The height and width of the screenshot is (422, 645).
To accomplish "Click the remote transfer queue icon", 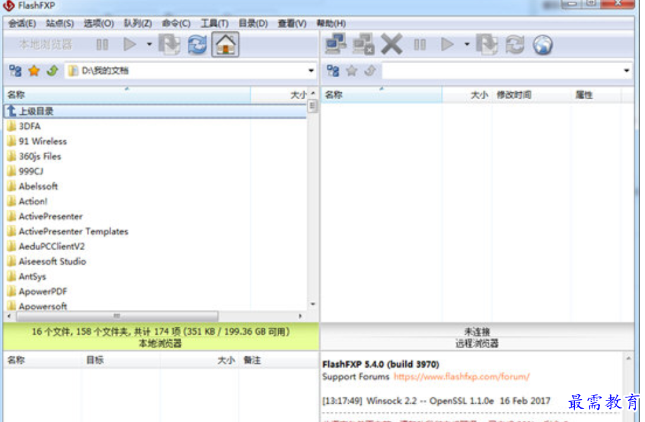I will (x=487, y=44).
